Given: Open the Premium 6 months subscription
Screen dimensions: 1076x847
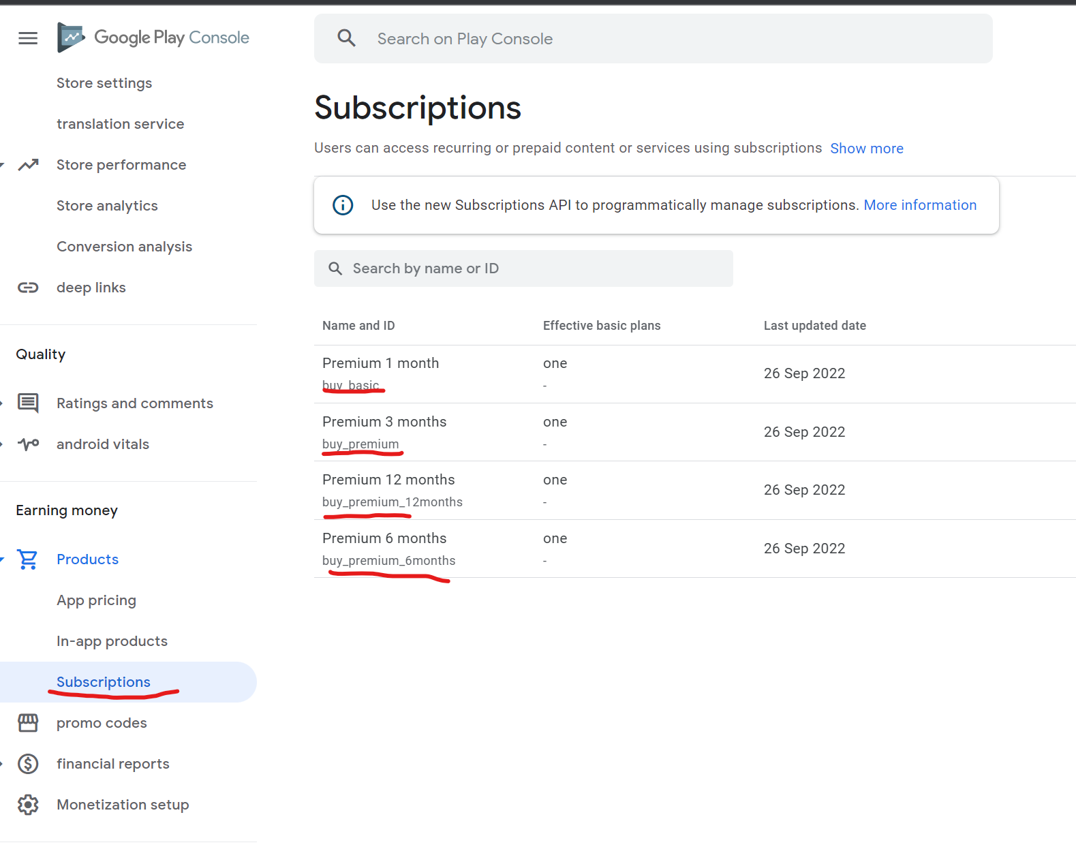Looking at the screenshot, I should [x=384, y=538].
